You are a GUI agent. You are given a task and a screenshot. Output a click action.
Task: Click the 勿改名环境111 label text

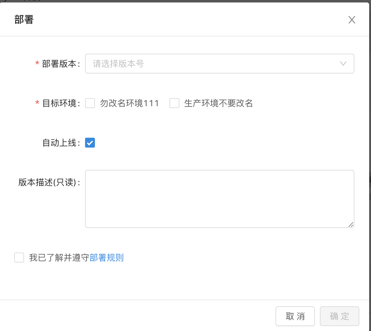pyautogui.click(x=129, y=103)
